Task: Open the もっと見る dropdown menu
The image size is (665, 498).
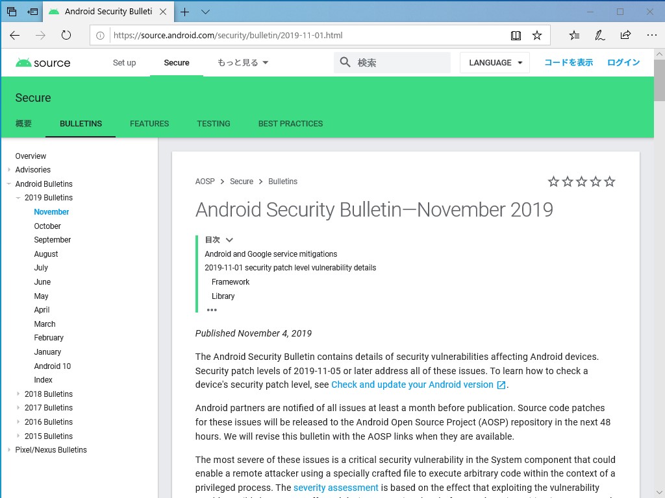Action: (243, 63)
